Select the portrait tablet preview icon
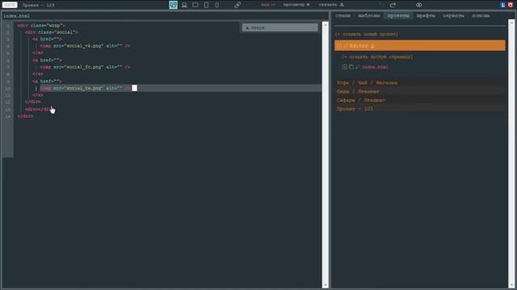 pos(206,5)
